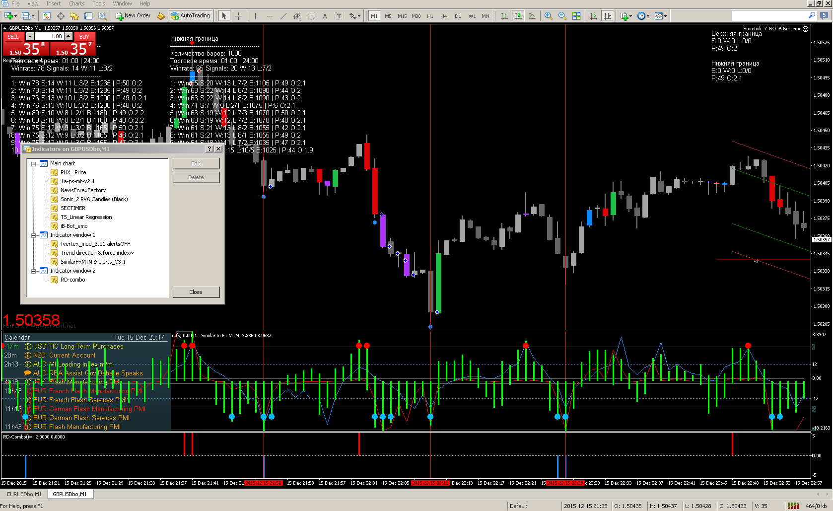Toggle the M1 timeframe button
The width and height of the screenshot is (833, 511).
[374, 16]
